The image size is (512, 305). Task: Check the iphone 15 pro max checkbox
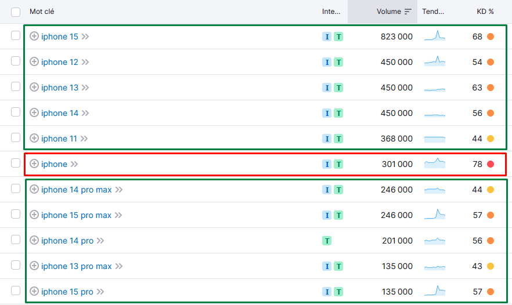click(16, 214)
